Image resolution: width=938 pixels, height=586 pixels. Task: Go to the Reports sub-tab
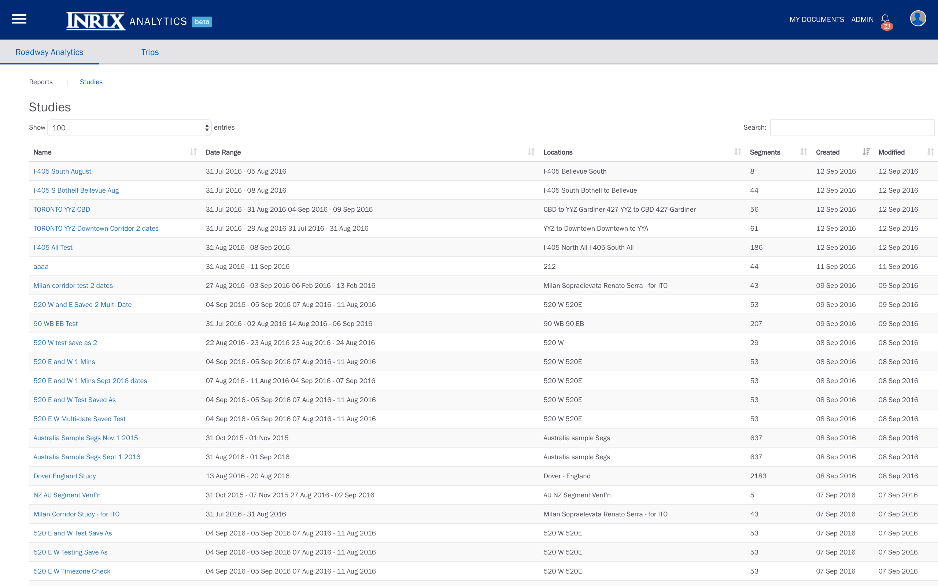click(41, 82)
